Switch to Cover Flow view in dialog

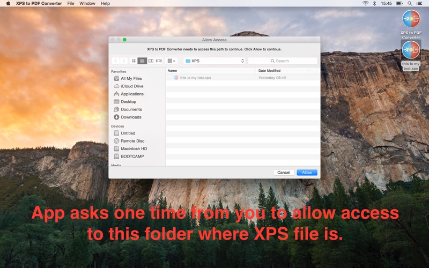(159, 61)
